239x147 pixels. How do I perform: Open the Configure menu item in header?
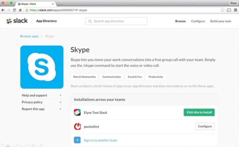click(198, 21)
